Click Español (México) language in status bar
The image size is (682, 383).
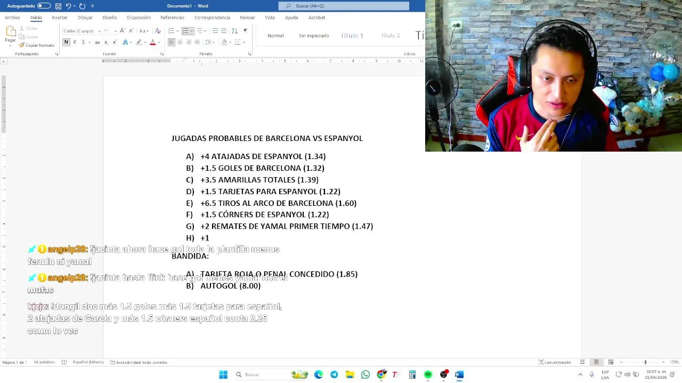click(88, 362)
